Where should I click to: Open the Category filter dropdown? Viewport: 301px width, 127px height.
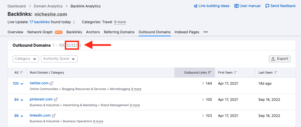point(26,59)
